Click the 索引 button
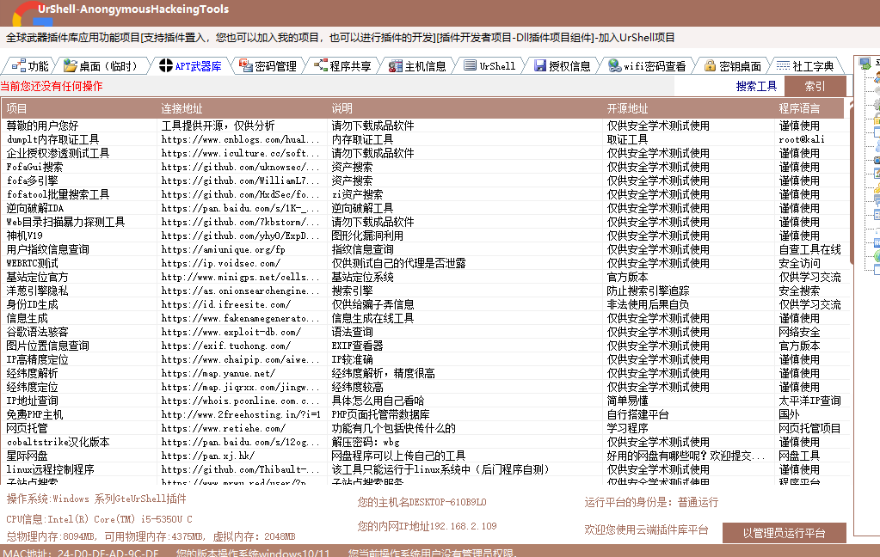 coord(815,86)
